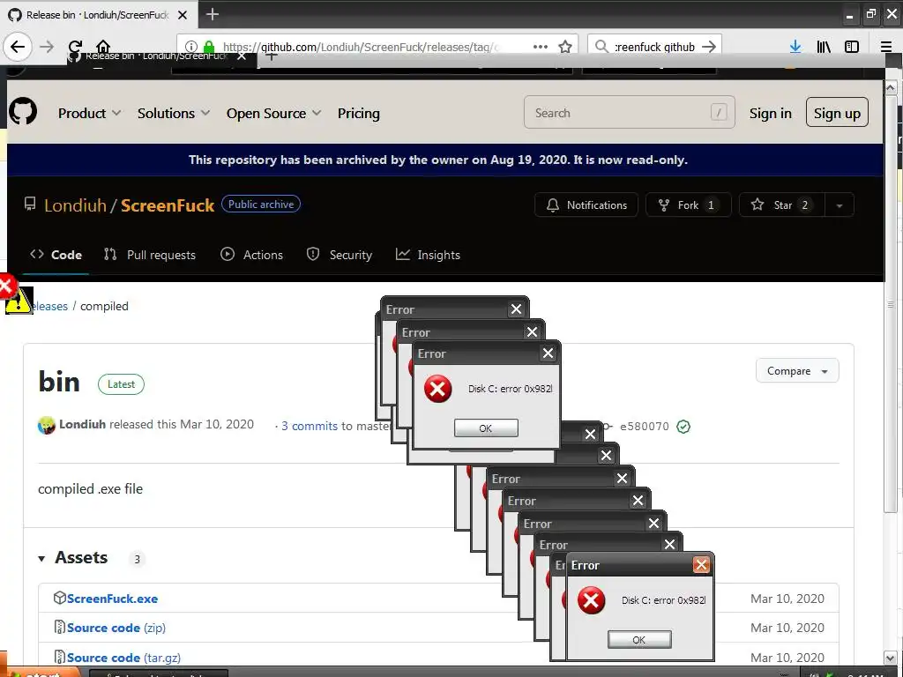Download the ScreenFuck.exe asset
903x677 pixels.
(112, 599)
